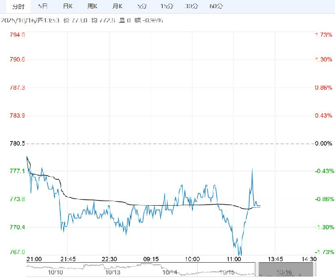Click the price spike peak after 11:00

(x=252, y=169)
